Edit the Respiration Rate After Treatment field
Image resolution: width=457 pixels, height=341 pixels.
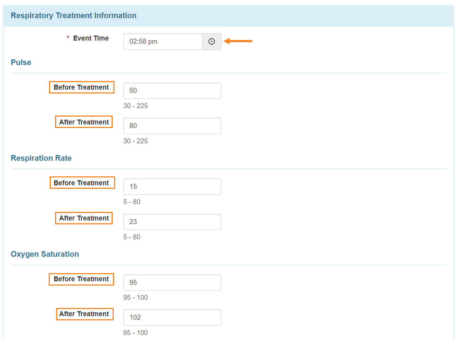[172, 222]
